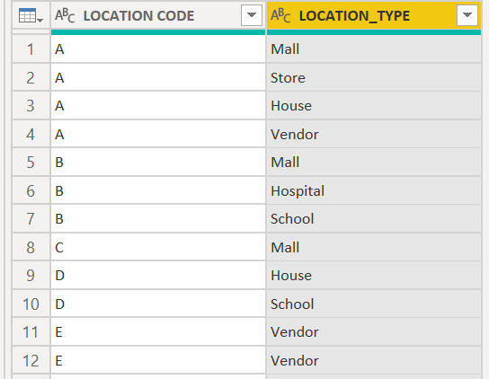This screenshot has height=379, width=489.
Task: Click the House cell in row 9
Action: coord(374,276)
